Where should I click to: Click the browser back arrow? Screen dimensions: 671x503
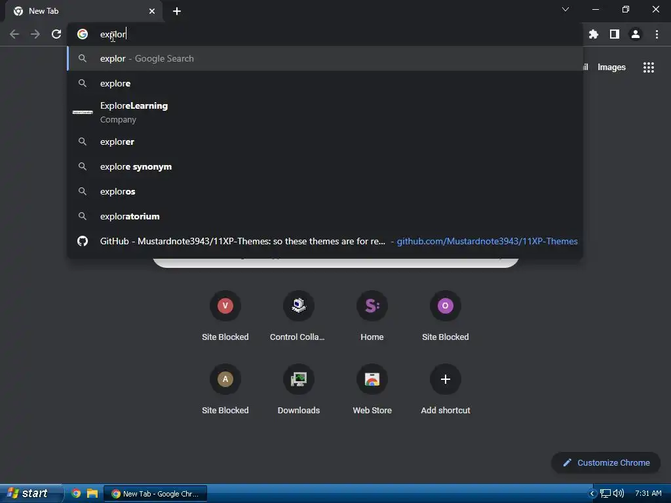pyautogui.click(x=14, y=34)
